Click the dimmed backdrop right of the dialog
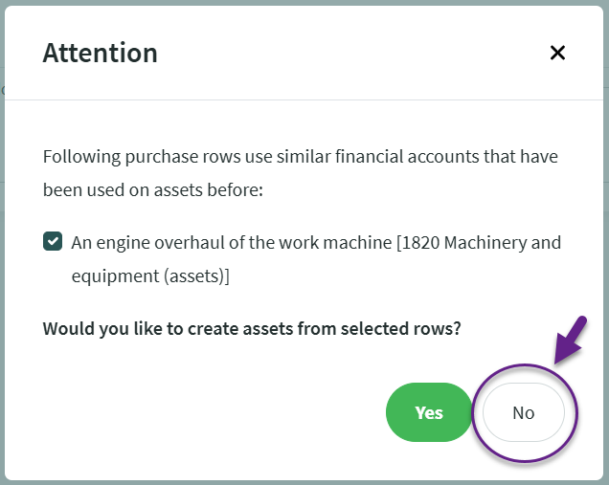The height and width of the screenshot is (485, 609). (606, 239)
